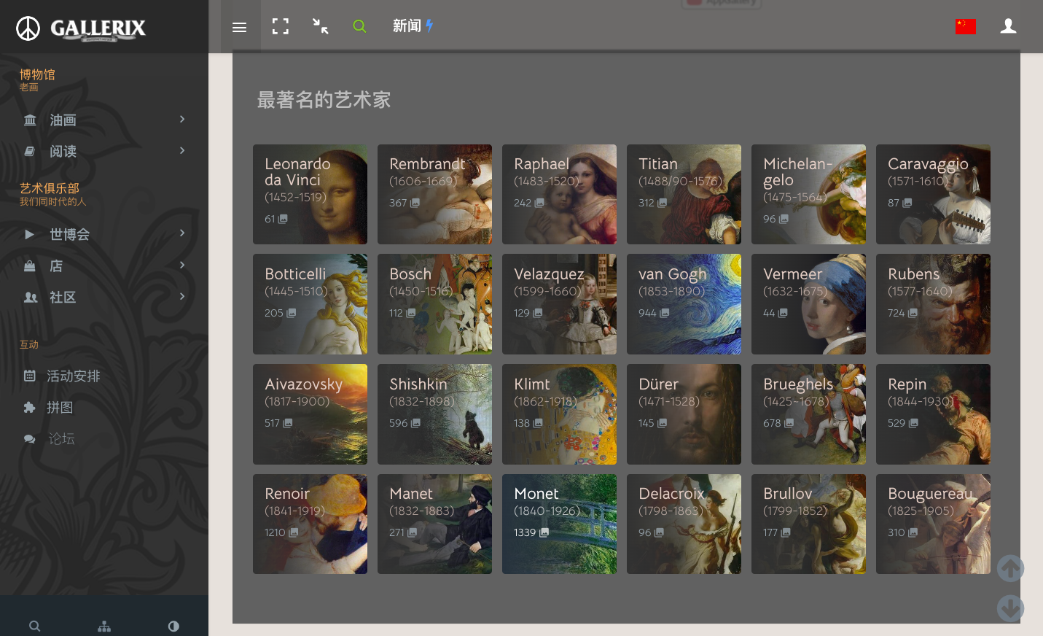
Task: Click the collapse arrows icon
Action: click(x=320, y=26)
